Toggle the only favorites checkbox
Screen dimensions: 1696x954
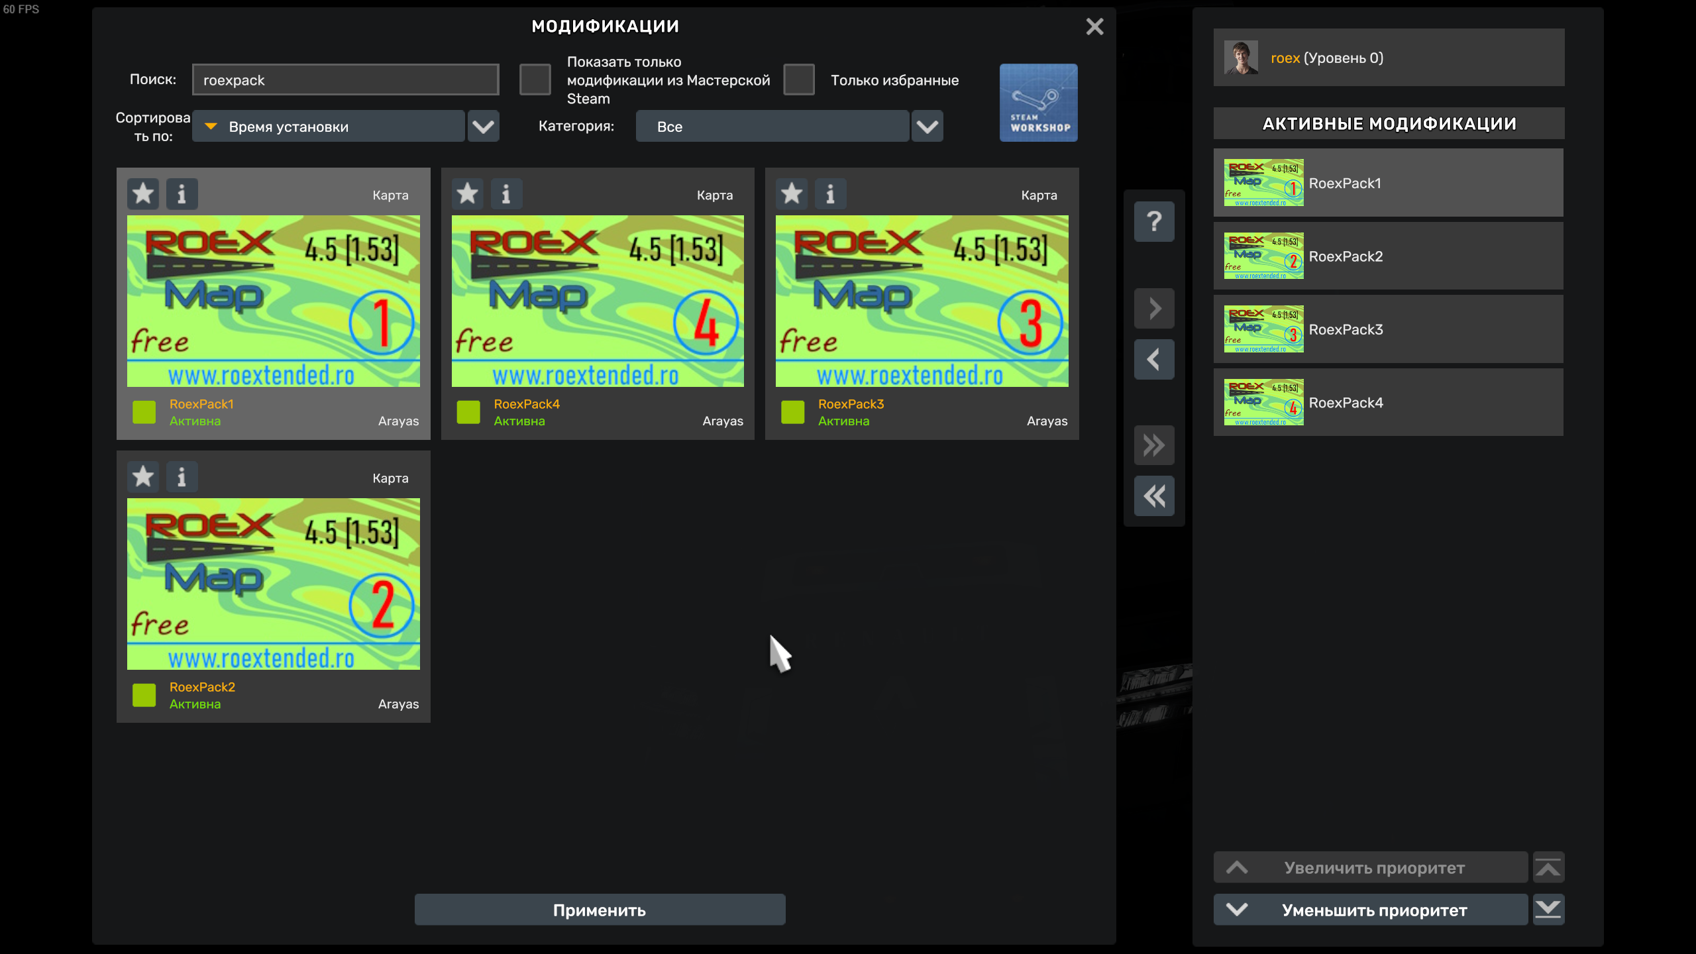[x=799, y=79]
